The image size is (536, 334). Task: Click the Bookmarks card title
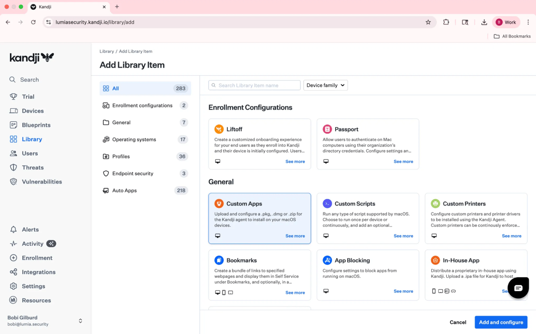tap(241, 260)
